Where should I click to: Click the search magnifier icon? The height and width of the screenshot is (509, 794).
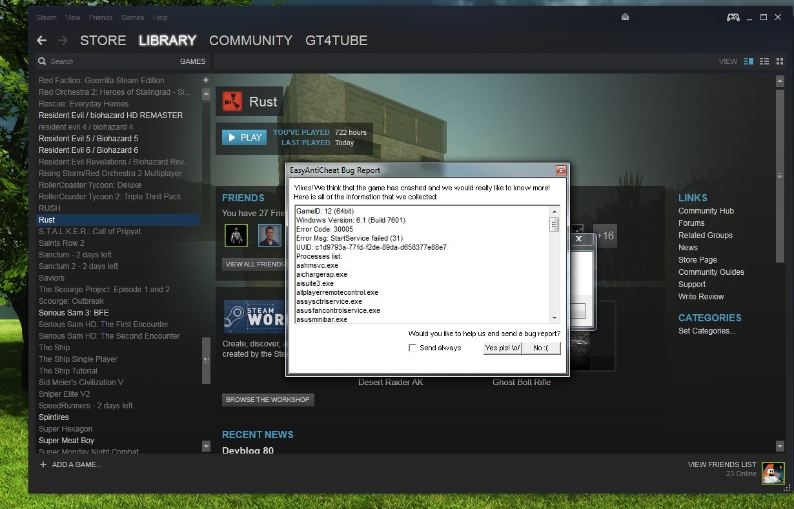pos(43,61)
